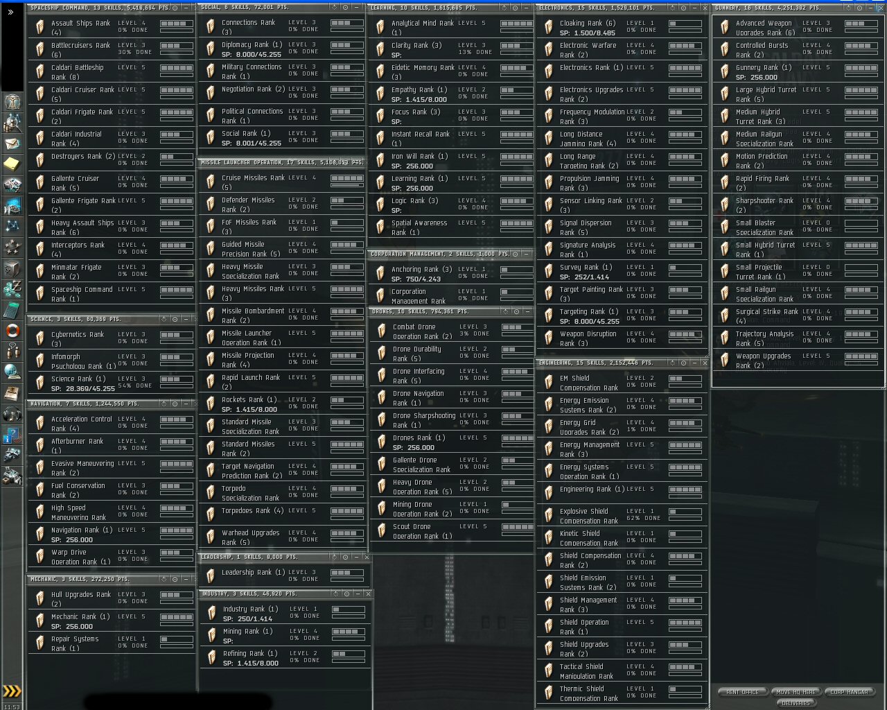Viewport: 887px width, 710px height.
Task: Open the grey cube sidebar icon
Action: [x=12, y=268]
